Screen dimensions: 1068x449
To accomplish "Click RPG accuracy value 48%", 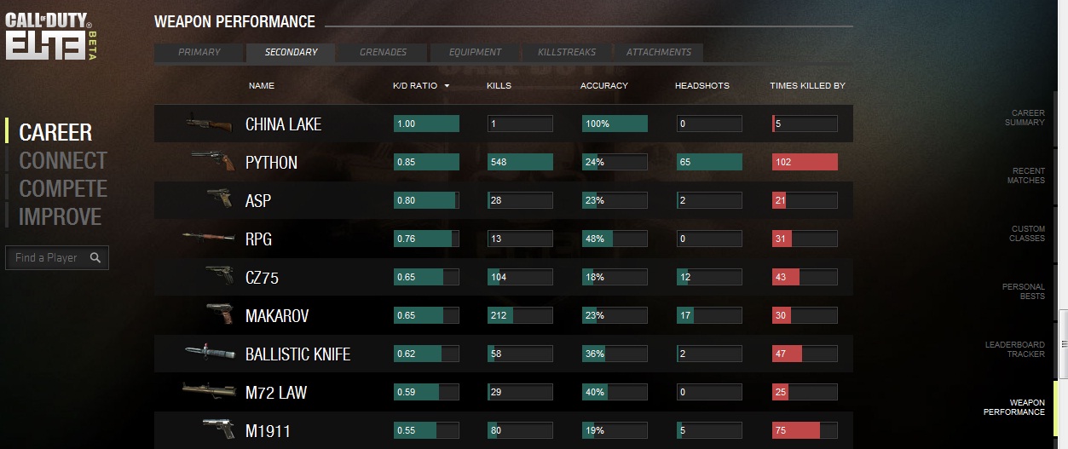I will click(x=595, y=239).
